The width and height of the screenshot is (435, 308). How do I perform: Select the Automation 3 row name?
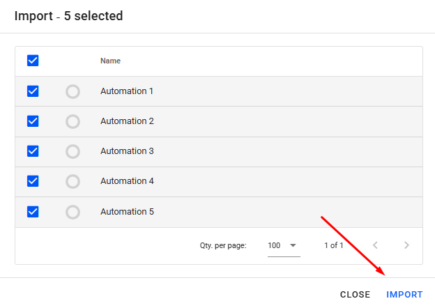click(127, 151)
